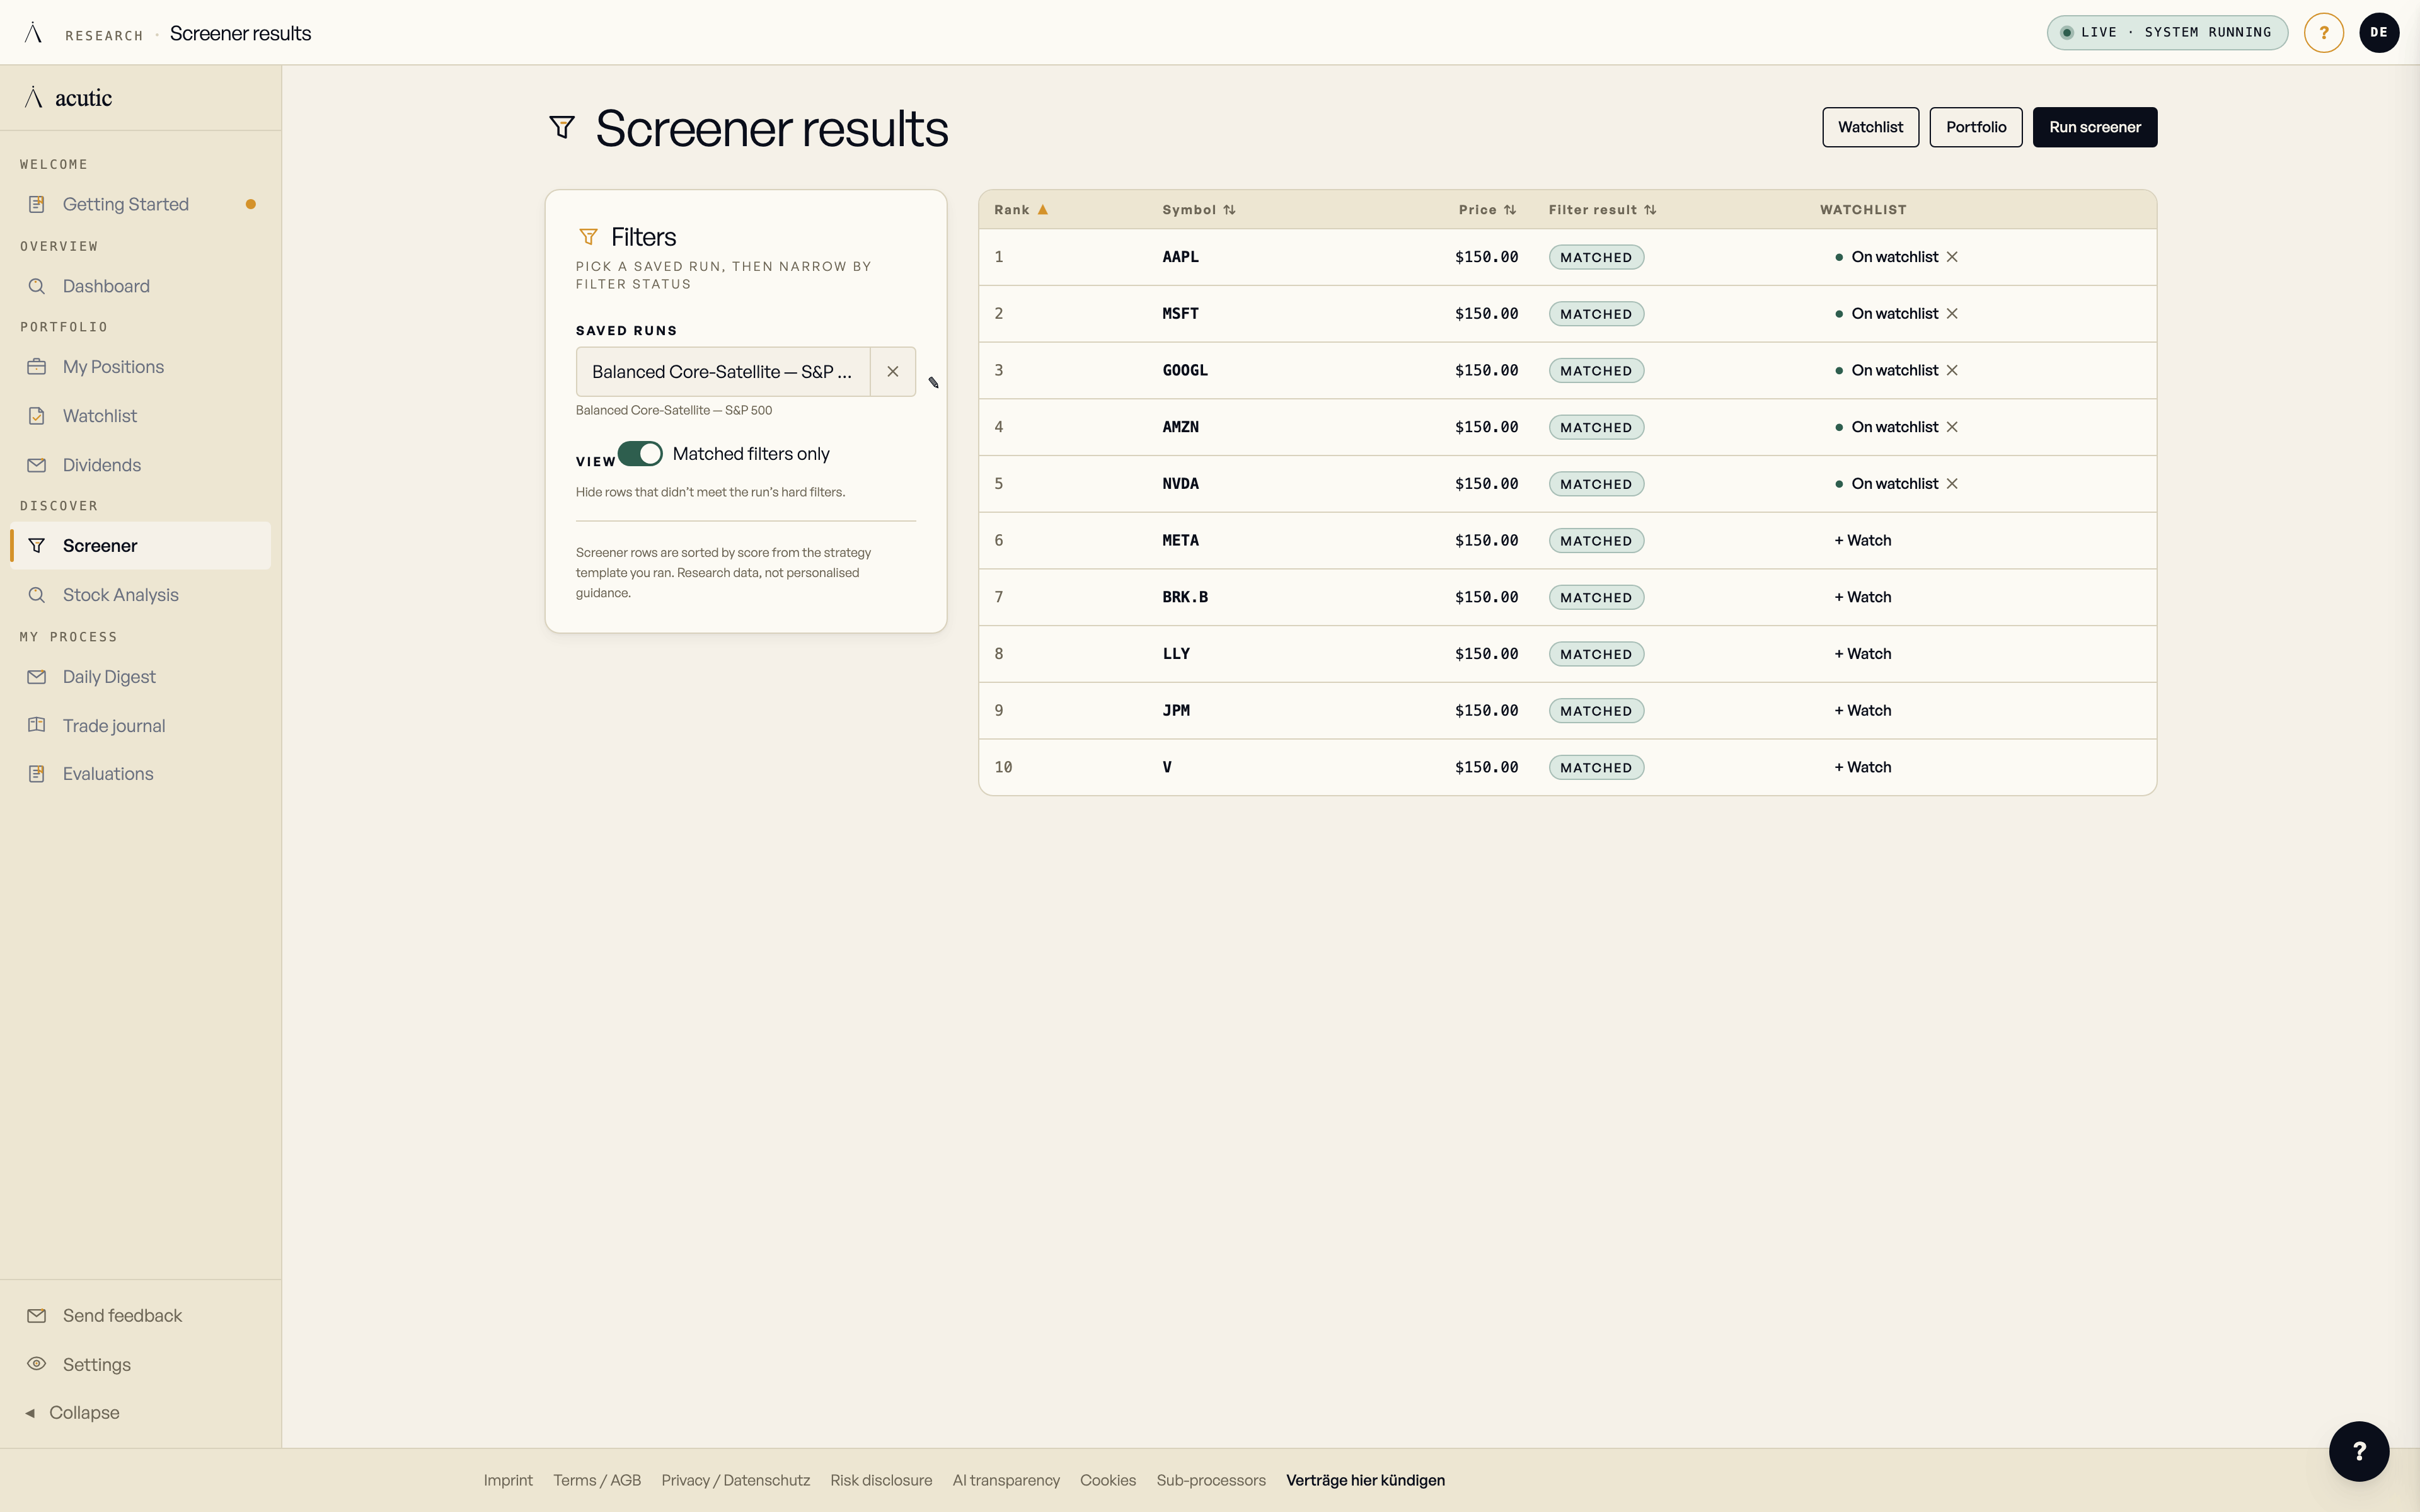The image size is (2420, 1512).
Task: Open Evaluations in the sidebar
Action: (140, 774)
